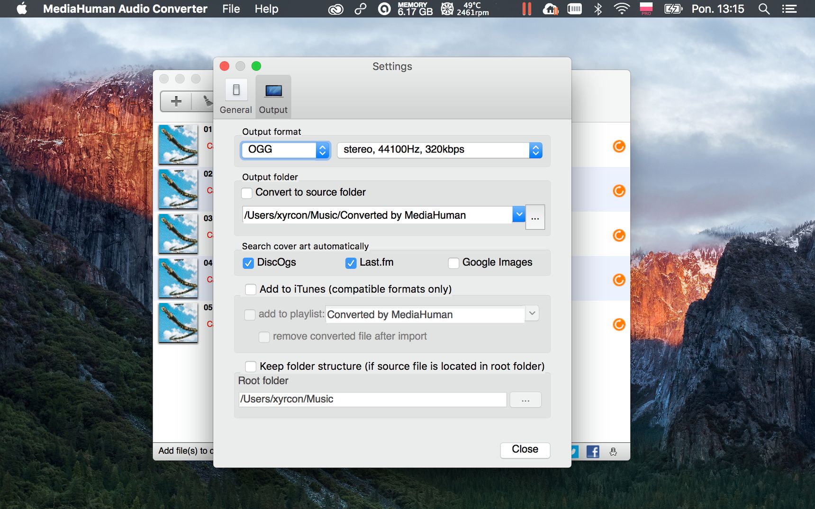
Task: Open the memory 6.17 GB monitor
Action: point(415,9)
